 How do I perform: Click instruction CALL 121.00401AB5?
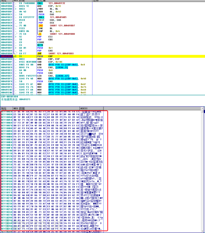click(x=52, y=17)
